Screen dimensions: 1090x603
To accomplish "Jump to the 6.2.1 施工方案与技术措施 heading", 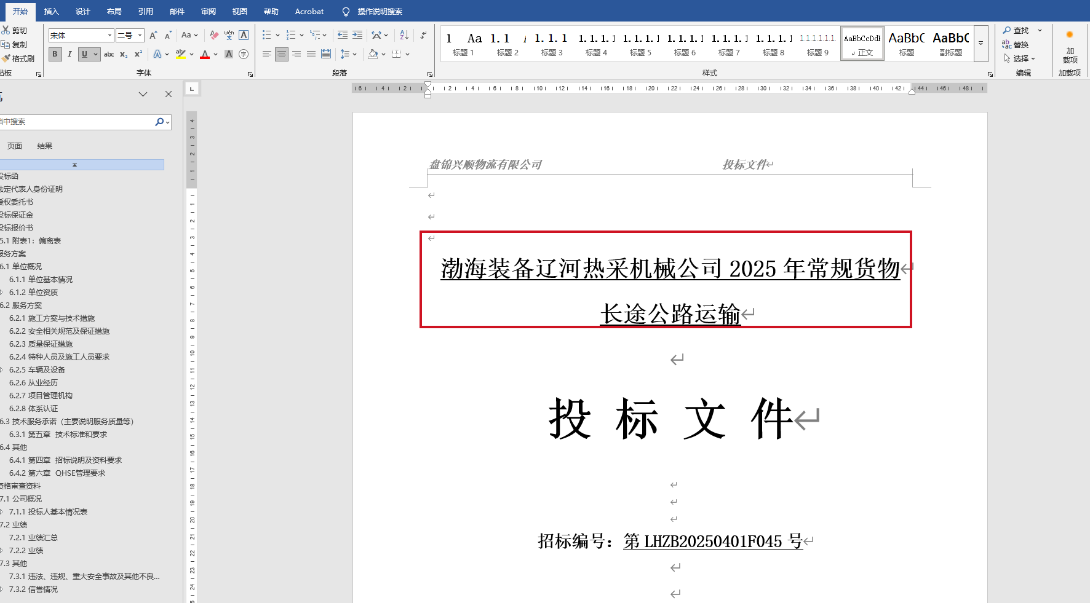I will 52,318.
